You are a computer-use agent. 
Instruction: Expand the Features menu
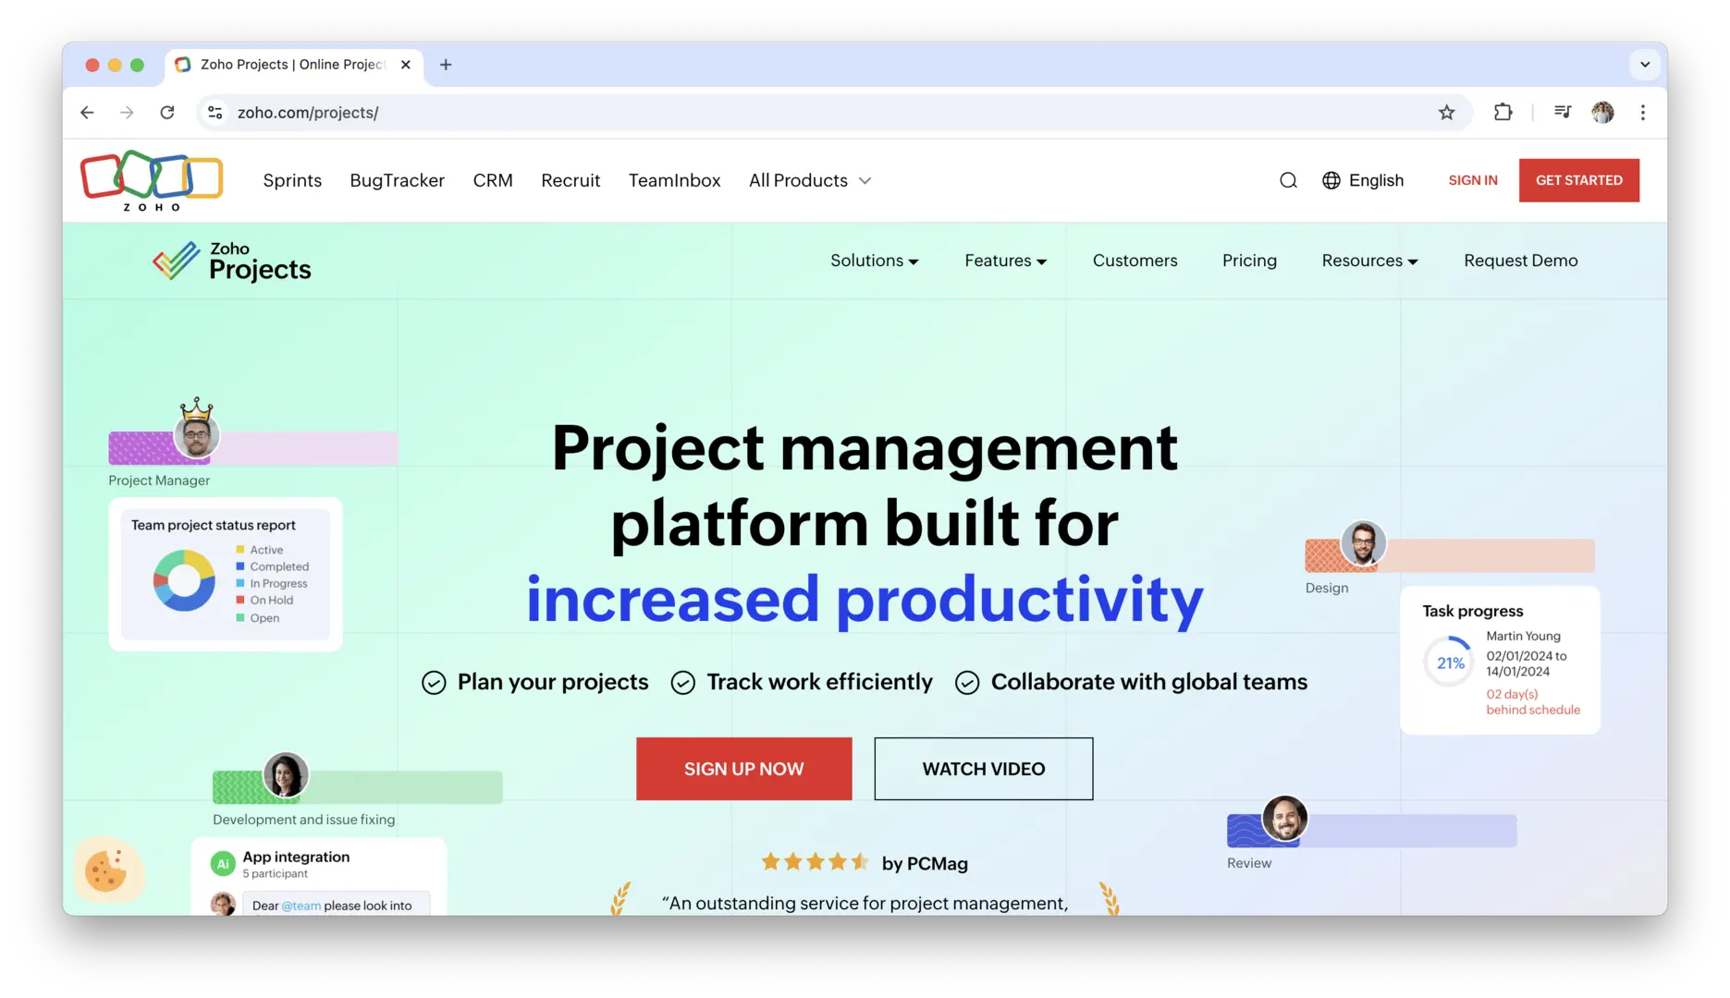point(1005,261)
